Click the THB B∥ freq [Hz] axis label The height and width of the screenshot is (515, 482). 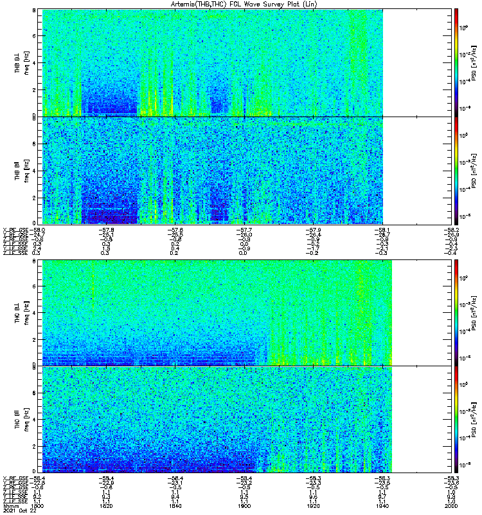[x=22, y=171]
